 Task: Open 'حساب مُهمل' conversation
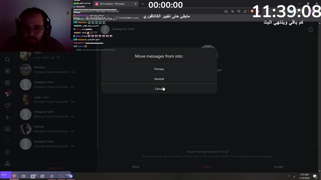coord(56,99)
